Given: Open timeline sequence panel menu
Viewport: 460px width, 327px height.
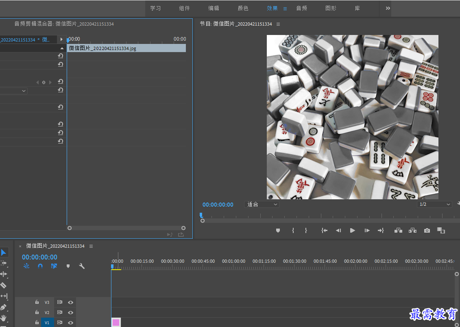Looking at the screenshot, I should [91, 246].
